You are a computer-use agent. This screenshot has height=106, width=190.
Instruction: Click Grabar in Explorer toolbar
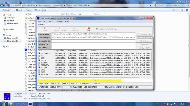pyautogui.click(x=29, y=10)
